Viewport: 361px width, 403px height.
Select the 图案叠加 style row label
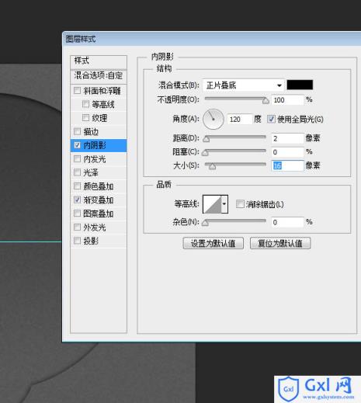tap(99, 214)
